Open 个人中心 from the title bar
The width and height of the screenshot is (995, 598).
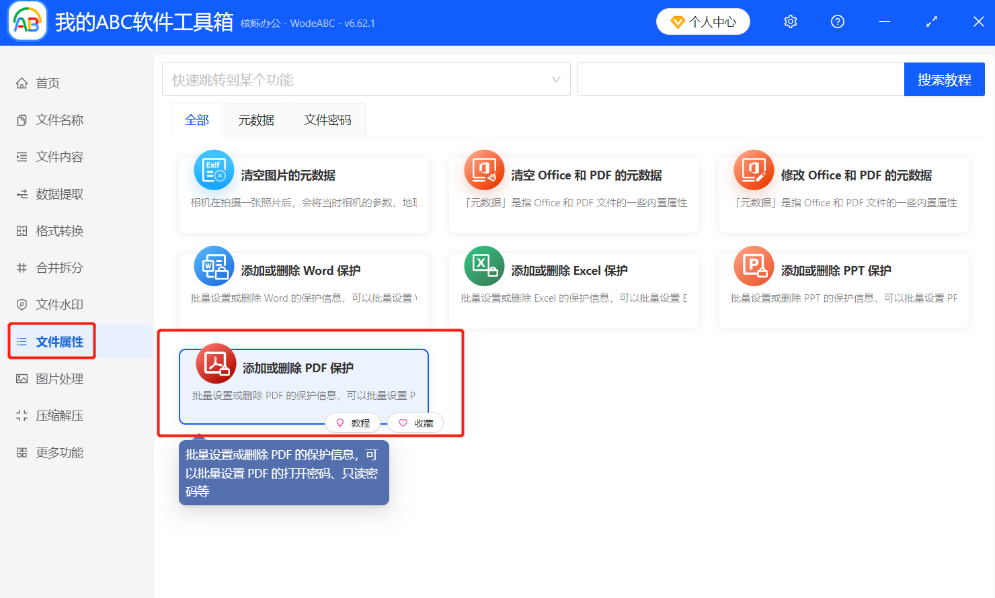click(x=703, y=22)
